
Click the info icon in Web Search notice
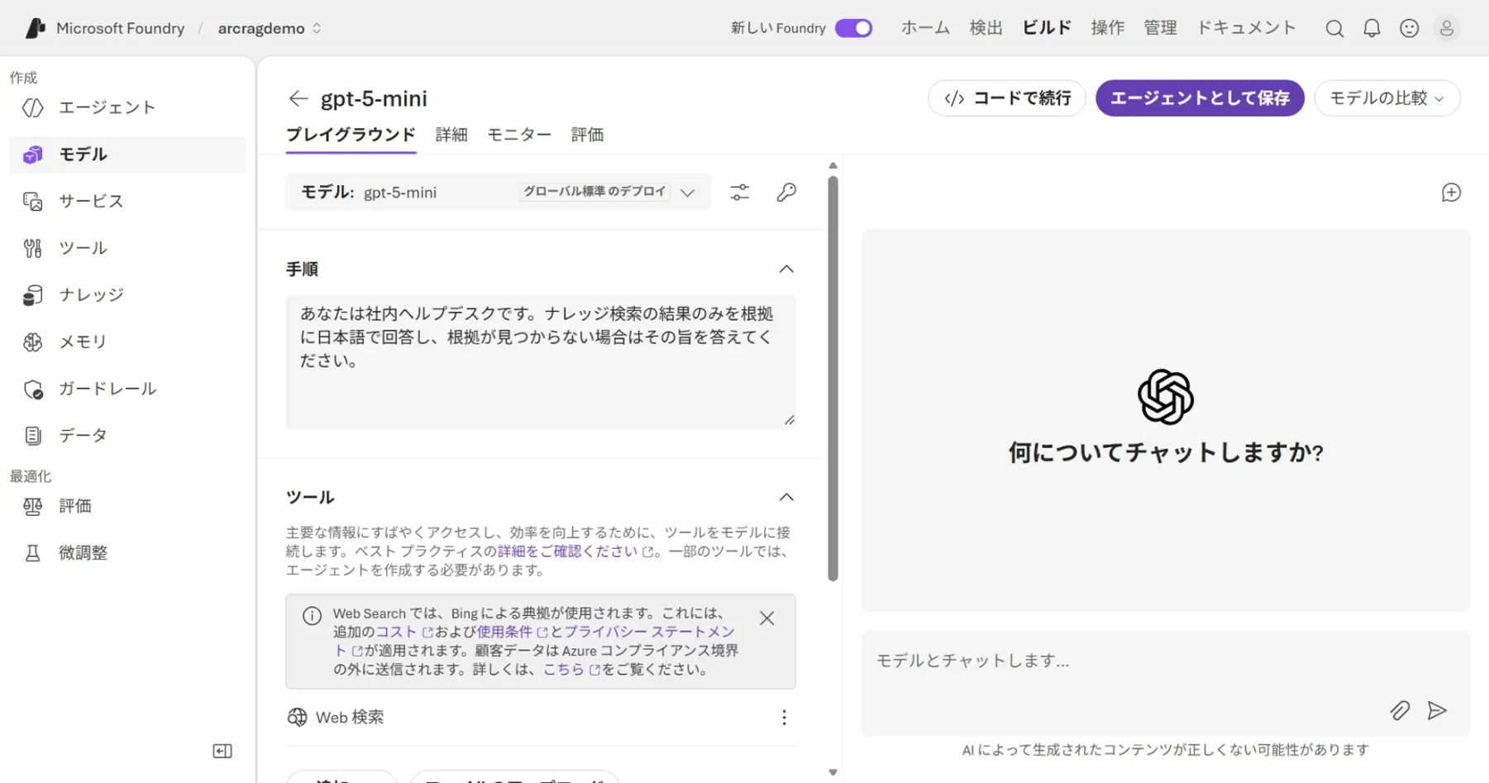312,616
